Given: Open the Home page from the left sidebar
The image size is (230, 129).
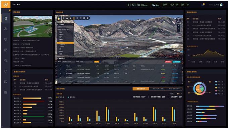Looking at the screenshot, I should pos(6,18).
